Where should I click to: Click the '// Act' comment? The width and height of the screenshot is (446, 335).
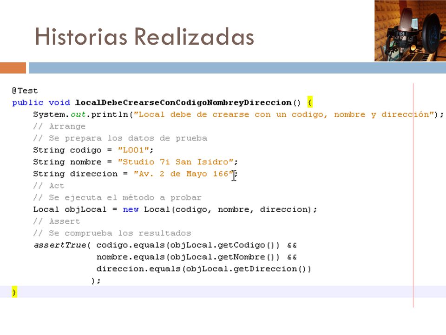pyautogui.click(x=49, y=186)
